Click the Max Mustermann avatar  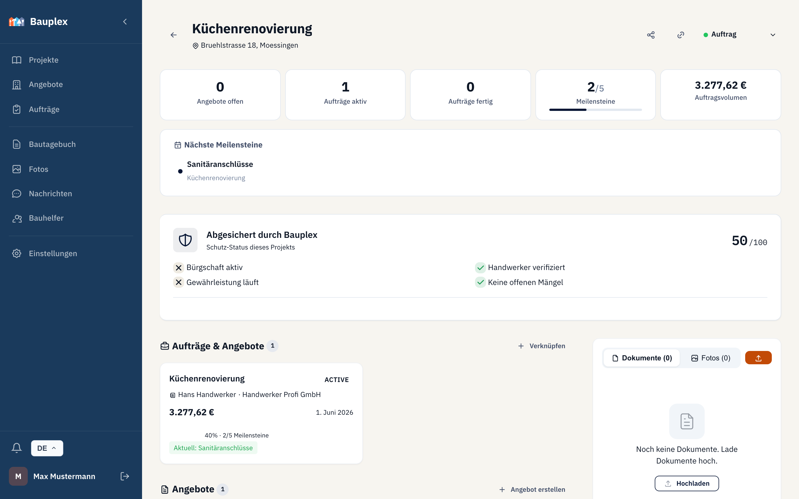[18, 476]
